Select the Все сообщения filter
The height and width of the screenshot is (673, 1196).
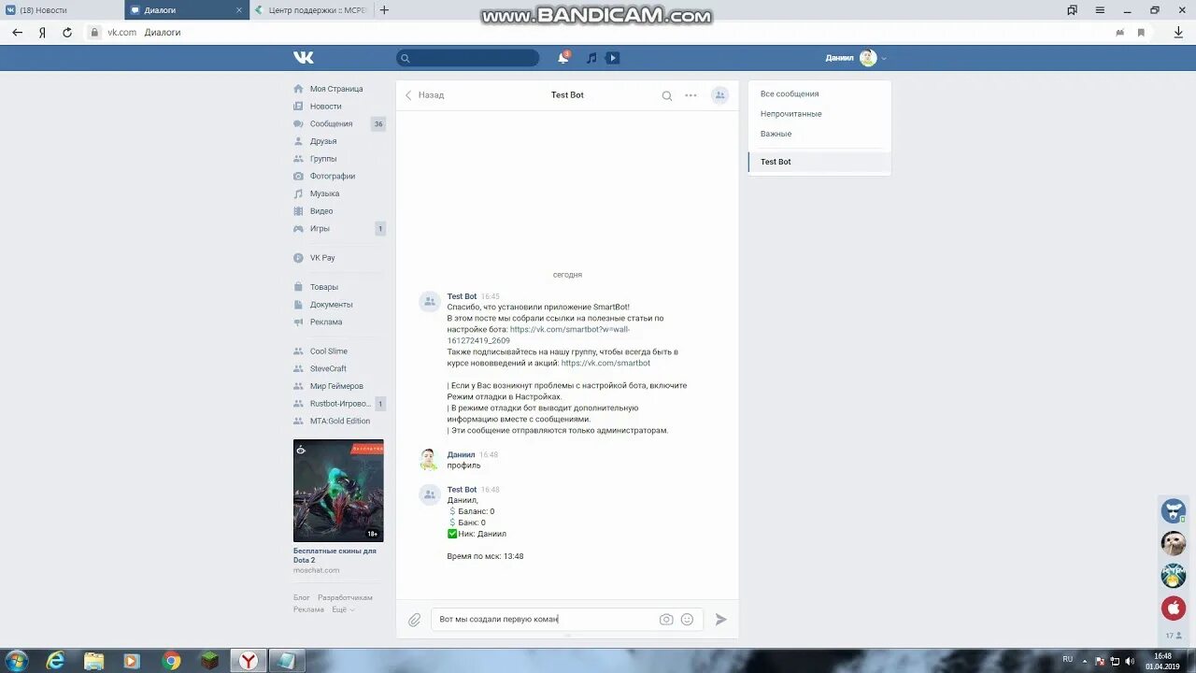[790, 94]
